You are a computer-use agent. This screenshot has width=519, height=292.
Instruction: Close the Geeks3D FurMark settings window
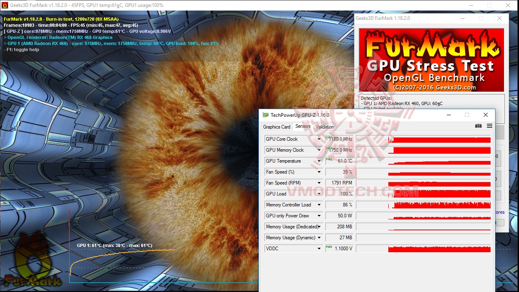pyautogui.click(x=500, y=18)
